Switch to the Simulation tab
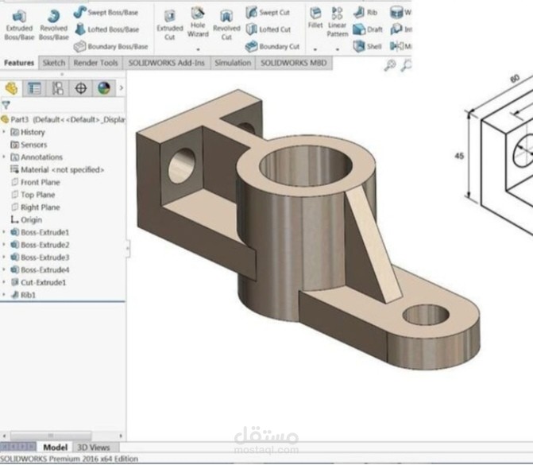533x465 pixels. point(233,63)
